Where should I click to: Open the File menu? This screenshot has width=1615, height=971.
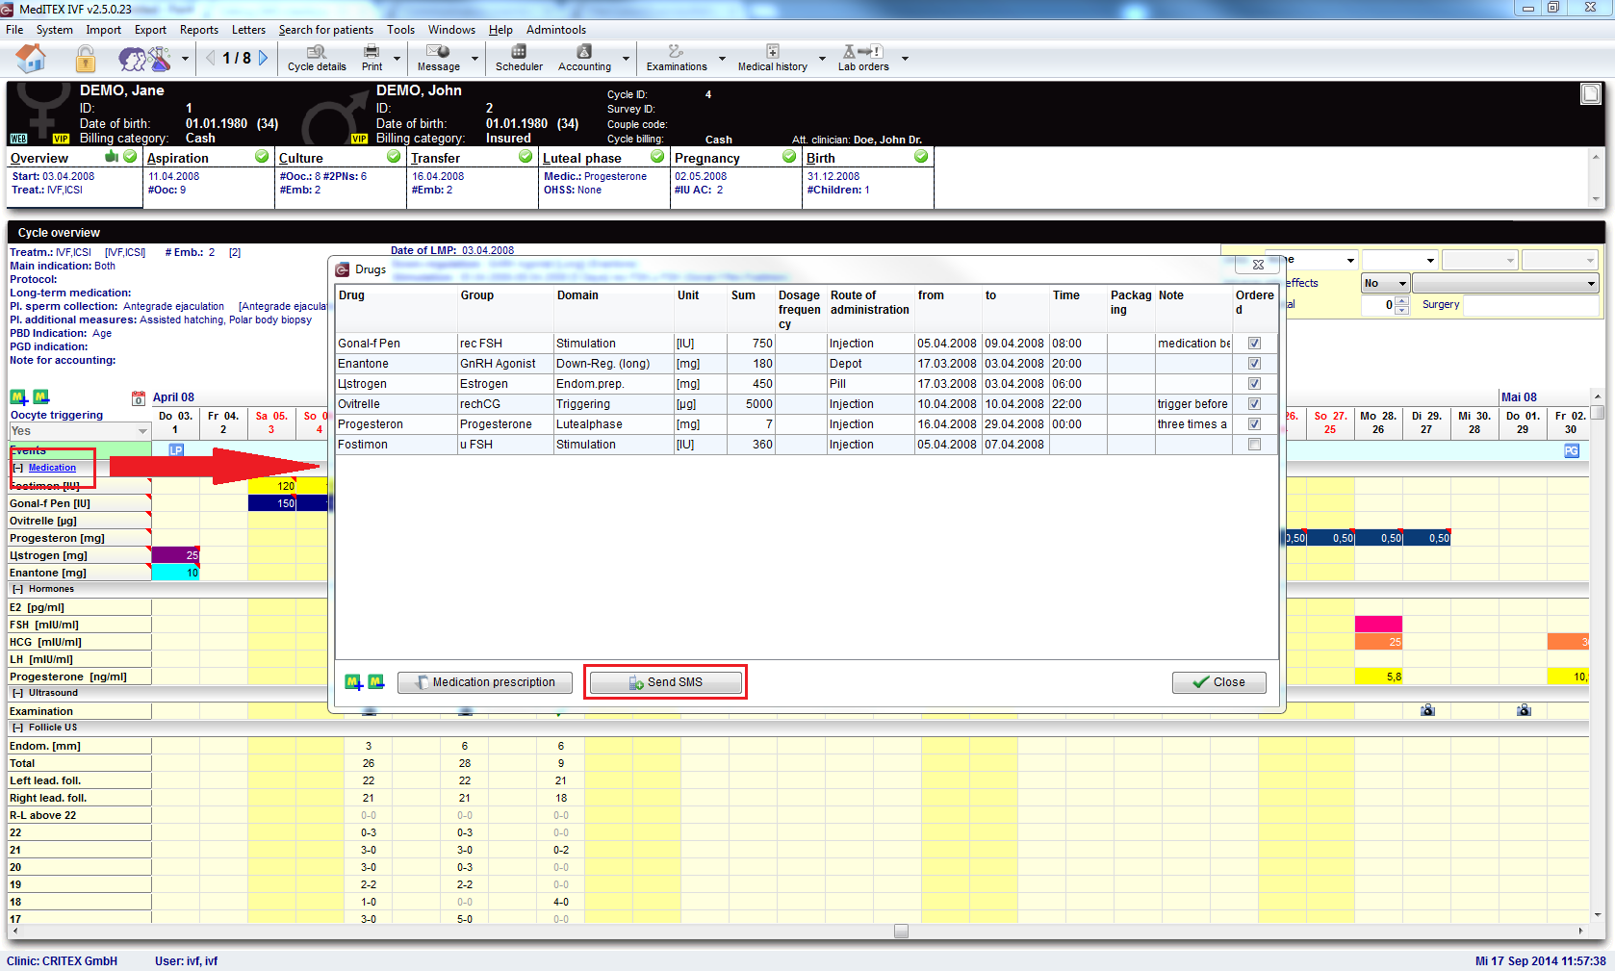click(x=14, y=30)
